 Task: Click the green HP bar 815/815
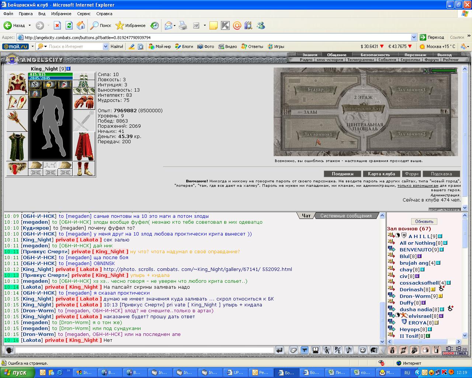[x=51, y=75]
